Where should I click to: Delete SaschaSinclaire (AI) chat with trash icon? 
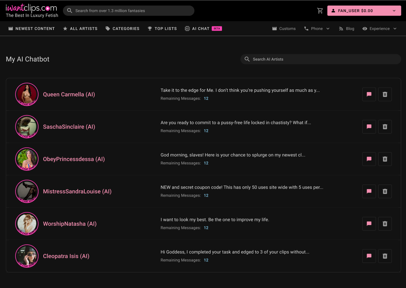pyautogui.click(x=385, y=127)
